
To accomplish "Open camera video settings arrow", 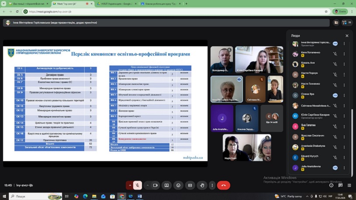I will tap(147, 186).
